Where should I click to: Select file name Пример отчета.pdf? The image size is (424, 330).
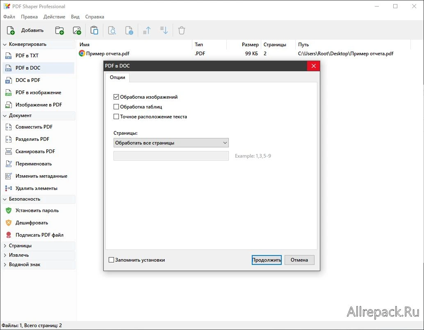click(x=107, y=54)
